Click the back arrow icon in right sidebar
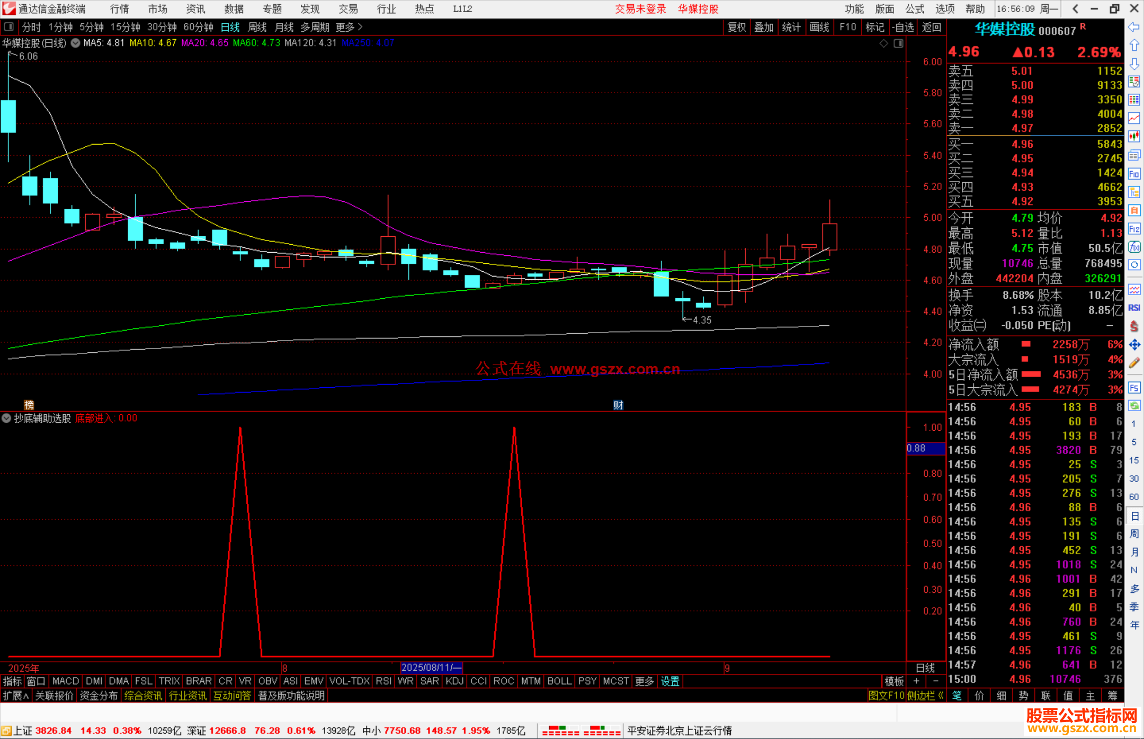 click(1134, 27)
